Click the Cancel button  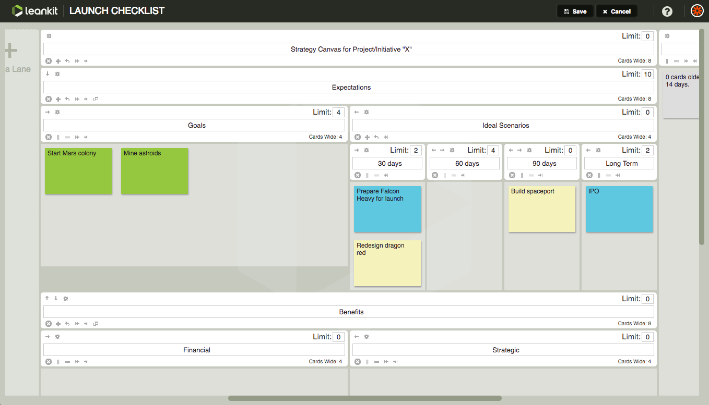click(x=617, y=10)
